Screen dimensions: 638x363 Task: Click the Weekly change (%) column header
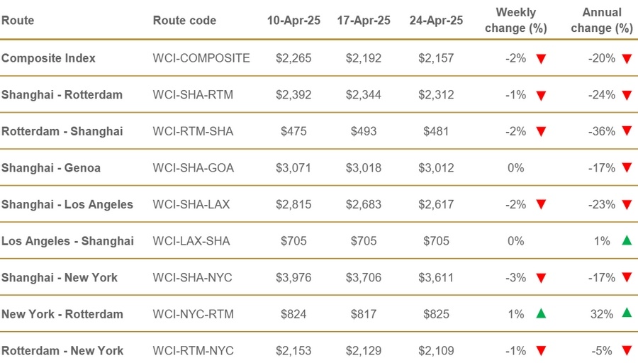click(x=515, y=21)
